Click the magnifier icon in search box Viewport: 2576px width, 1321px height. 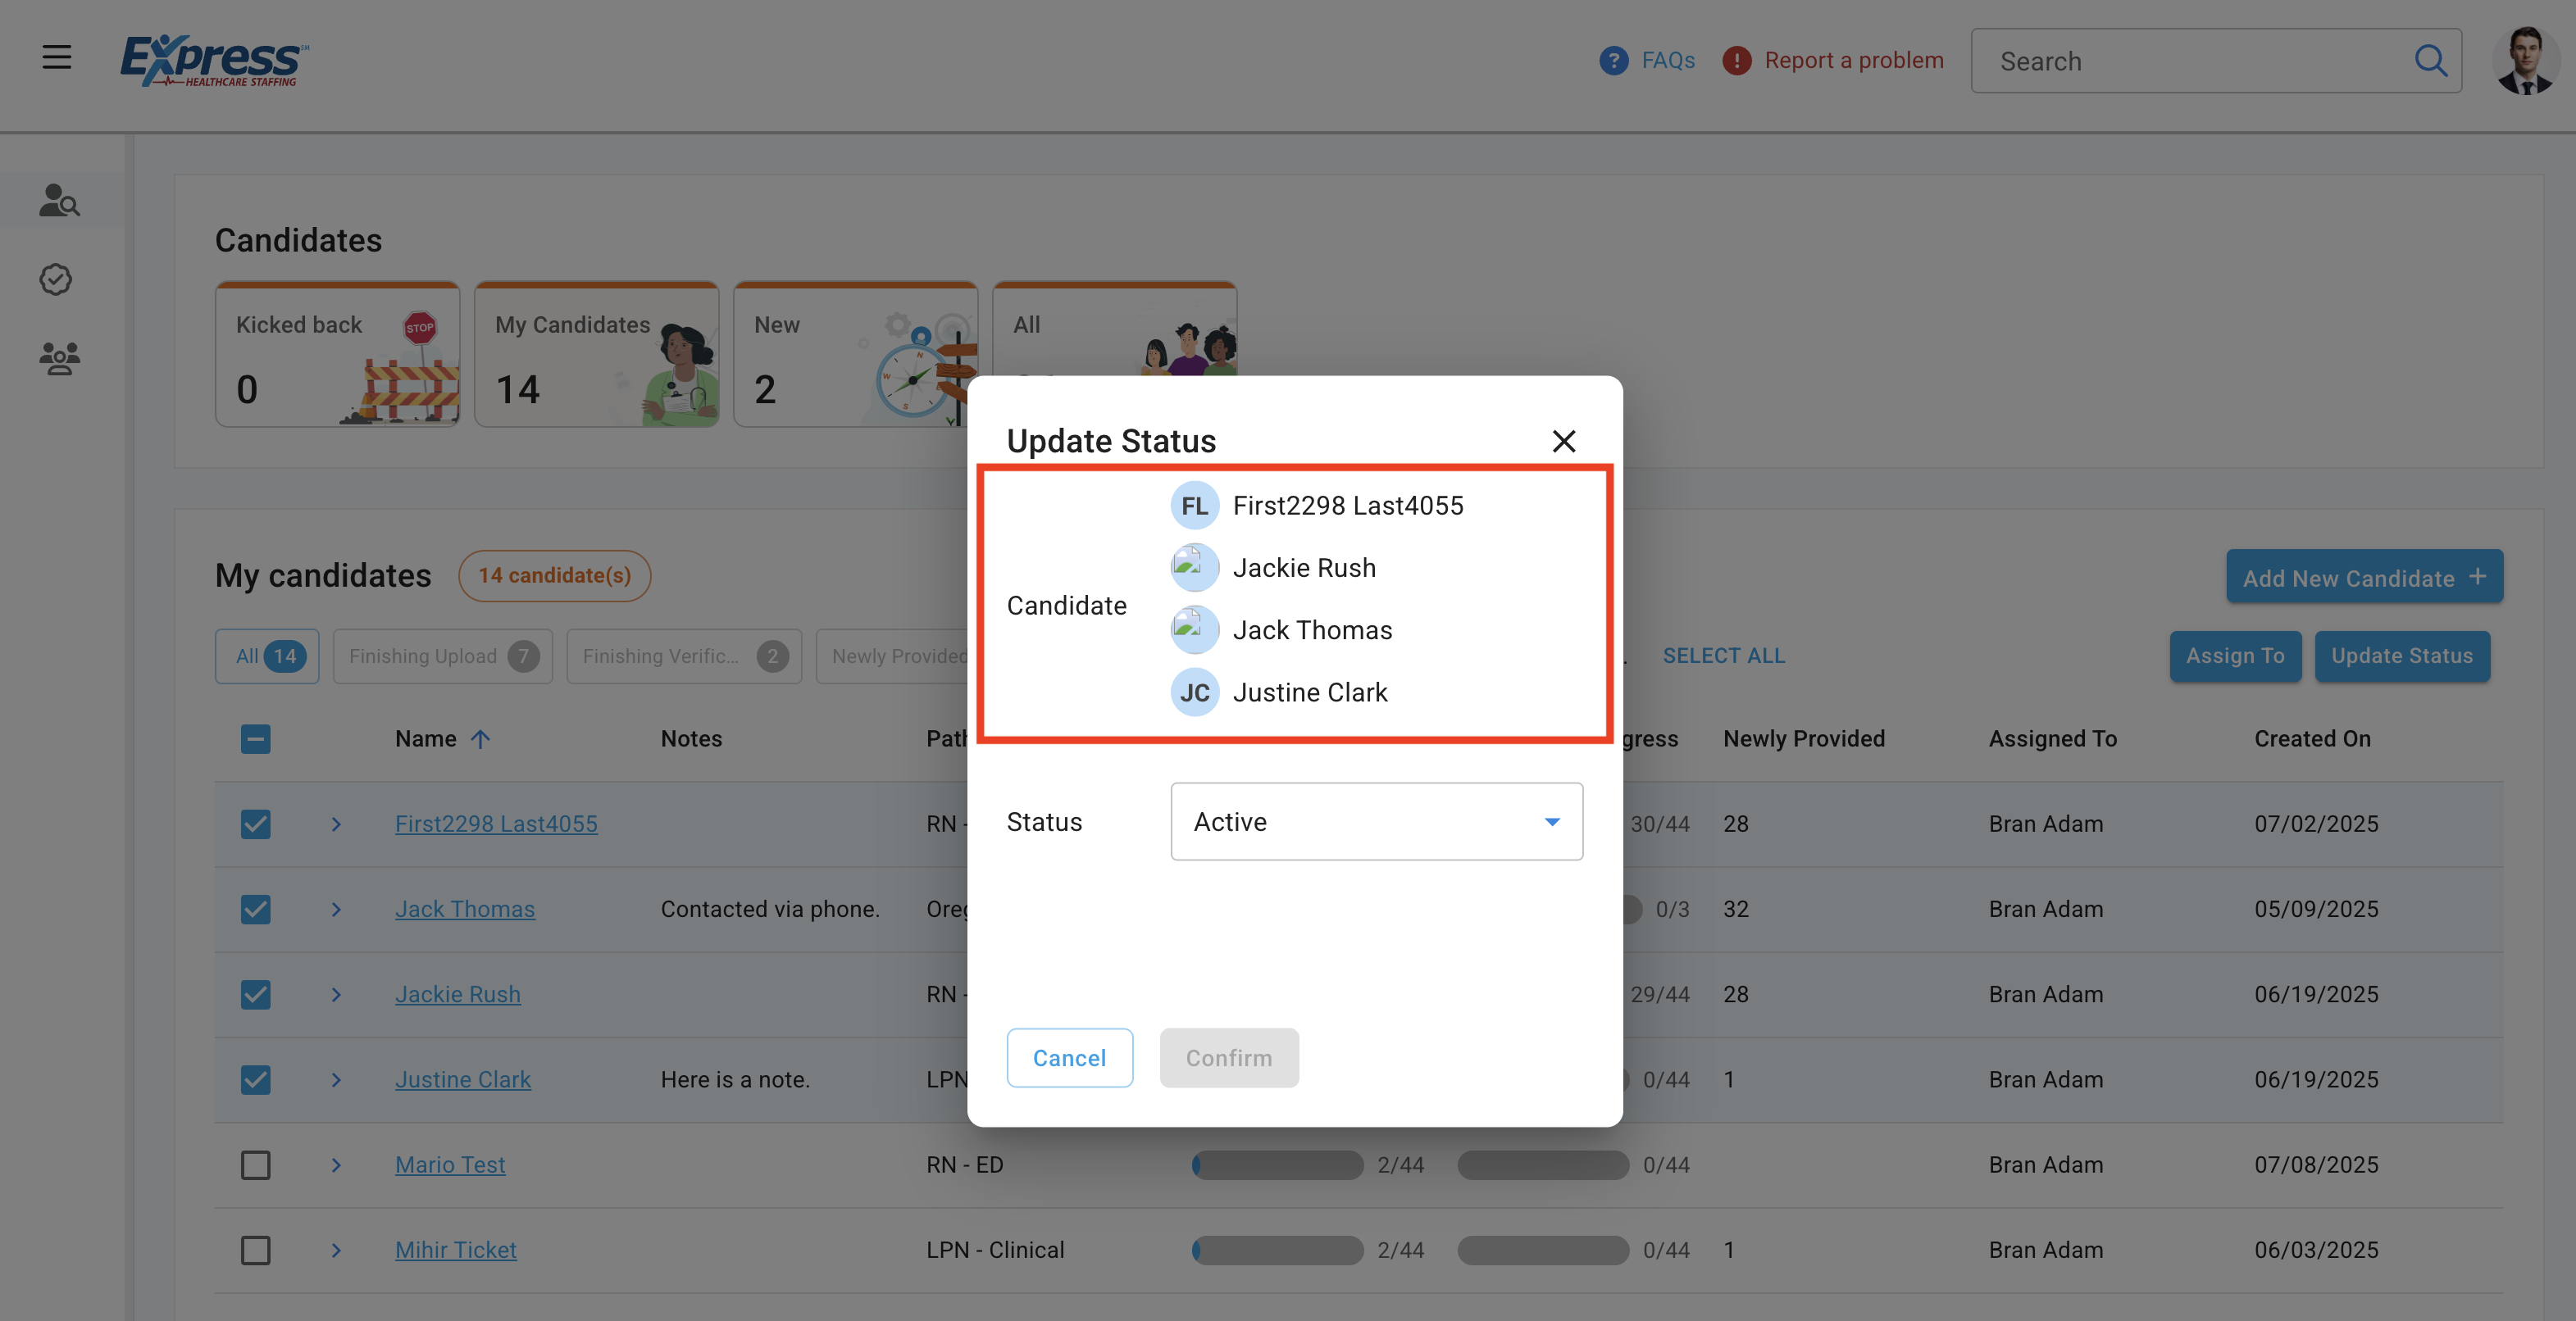(x=2430, y=61)
